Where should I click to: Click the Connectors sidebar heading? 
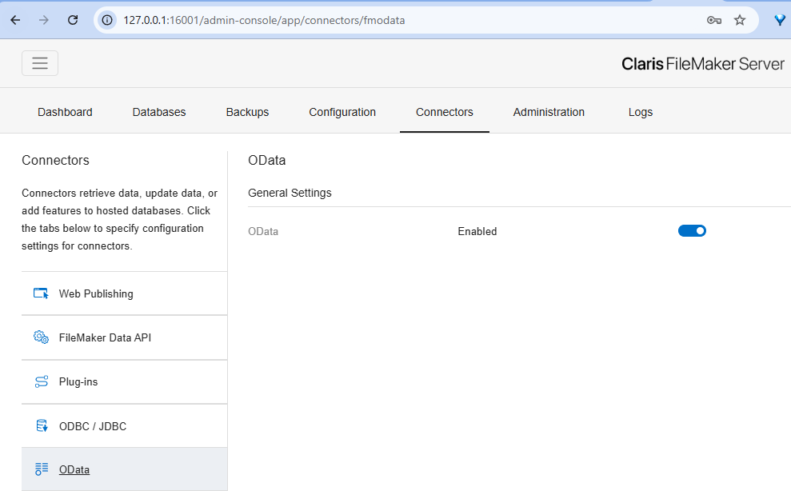[x=55, y=160]
